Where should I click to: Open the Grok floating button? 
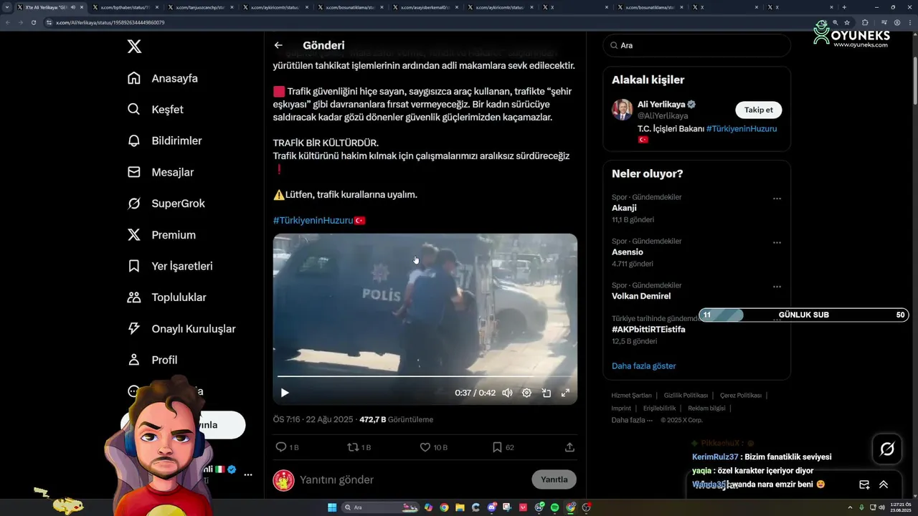[x=887, y=449]
